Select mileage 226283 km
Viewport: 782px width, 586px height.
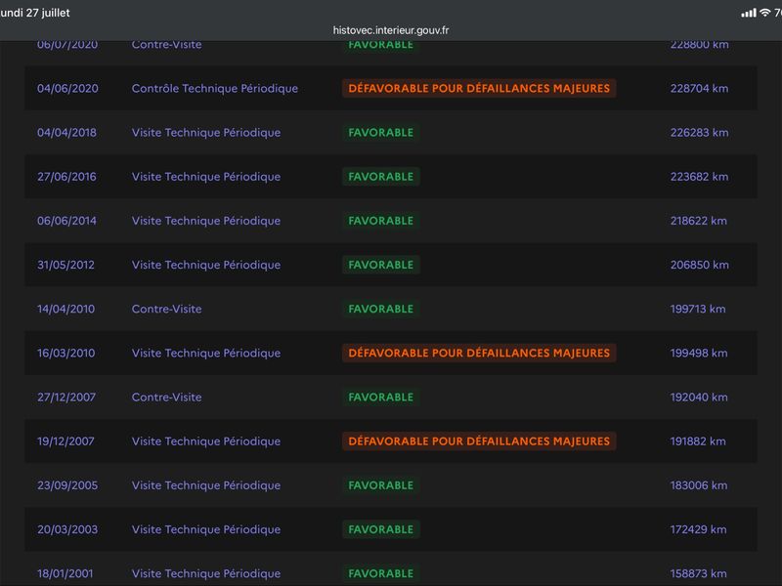699,133
